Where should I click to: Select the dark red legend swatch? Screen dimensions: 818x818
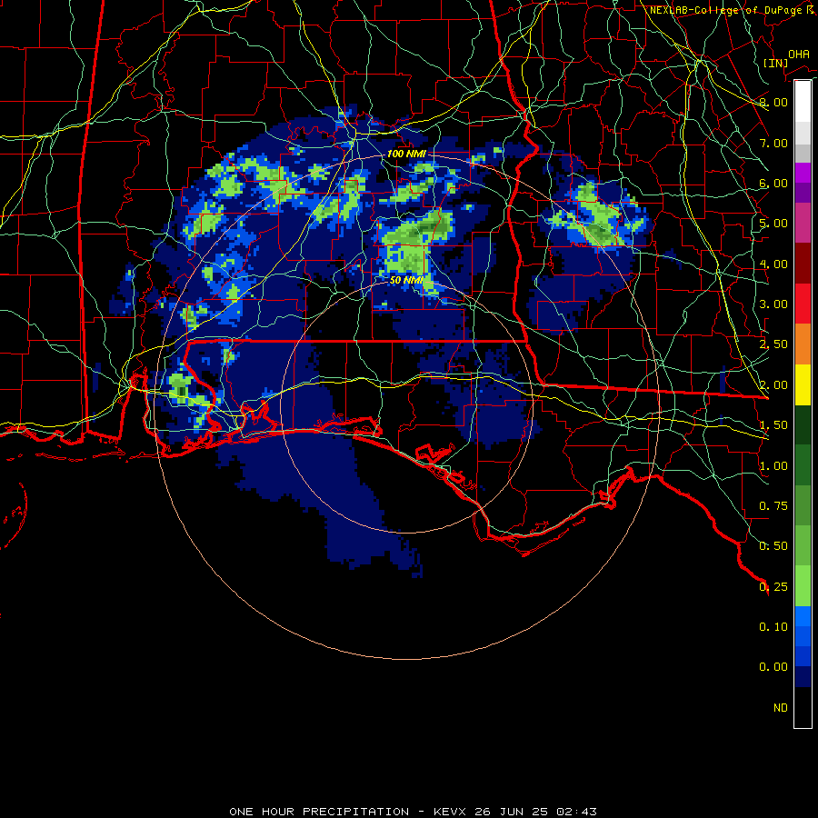(803, 264)
